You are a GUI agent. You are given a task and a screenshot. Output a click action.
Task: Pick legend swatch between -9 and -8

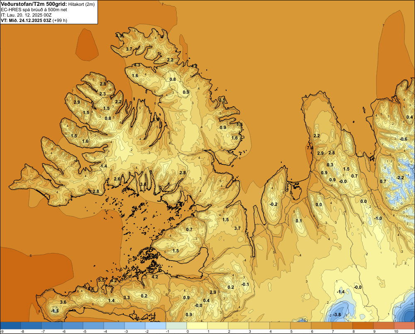click(10, 326)
